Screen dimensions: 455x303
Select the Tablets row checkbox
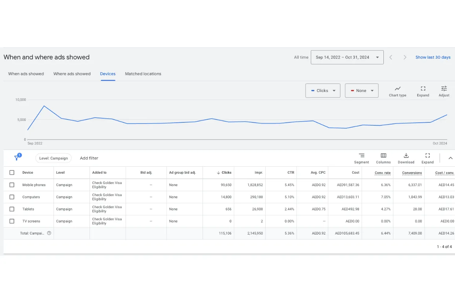(12, 209)
